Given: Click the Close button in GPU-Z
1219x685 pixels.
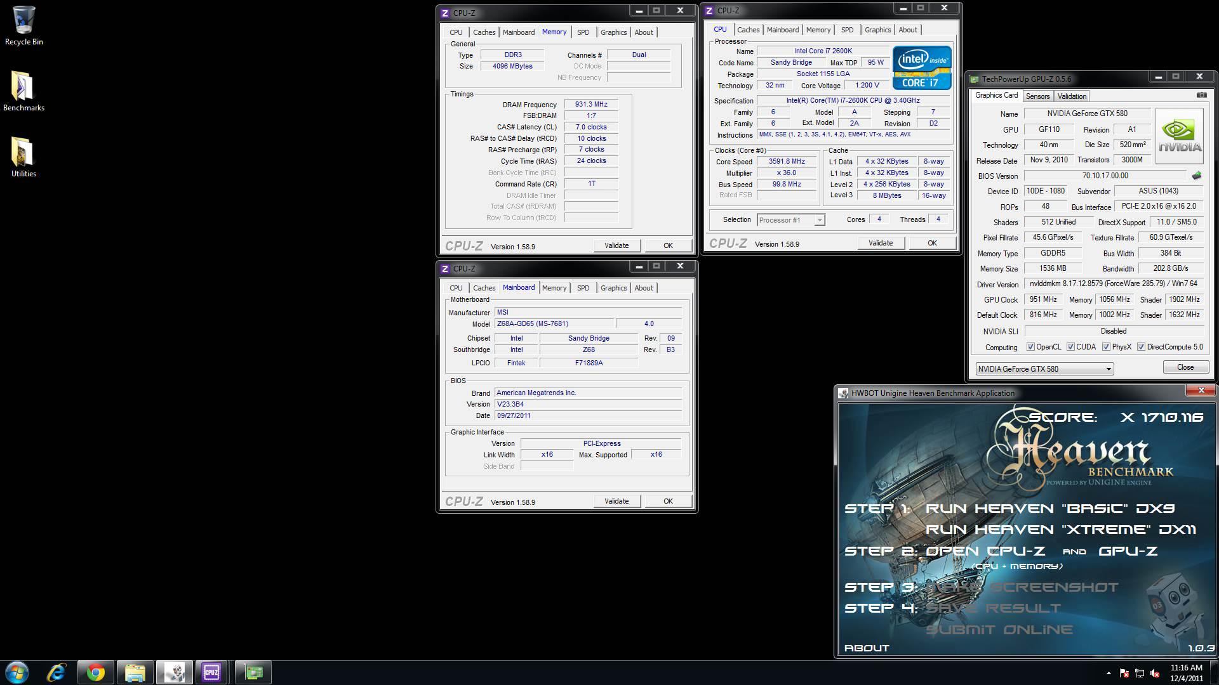Looking at the screenshot, I should click(x=1185, y=367).
